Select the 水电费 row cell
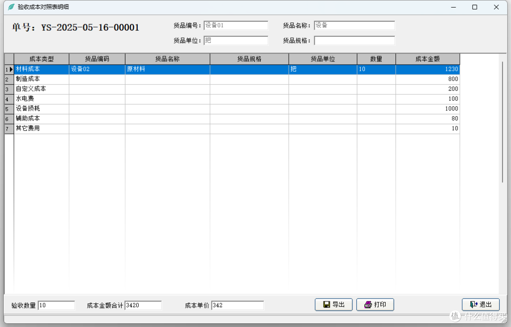This screenshot has width=511, height=327. click(x=41, y=99)
